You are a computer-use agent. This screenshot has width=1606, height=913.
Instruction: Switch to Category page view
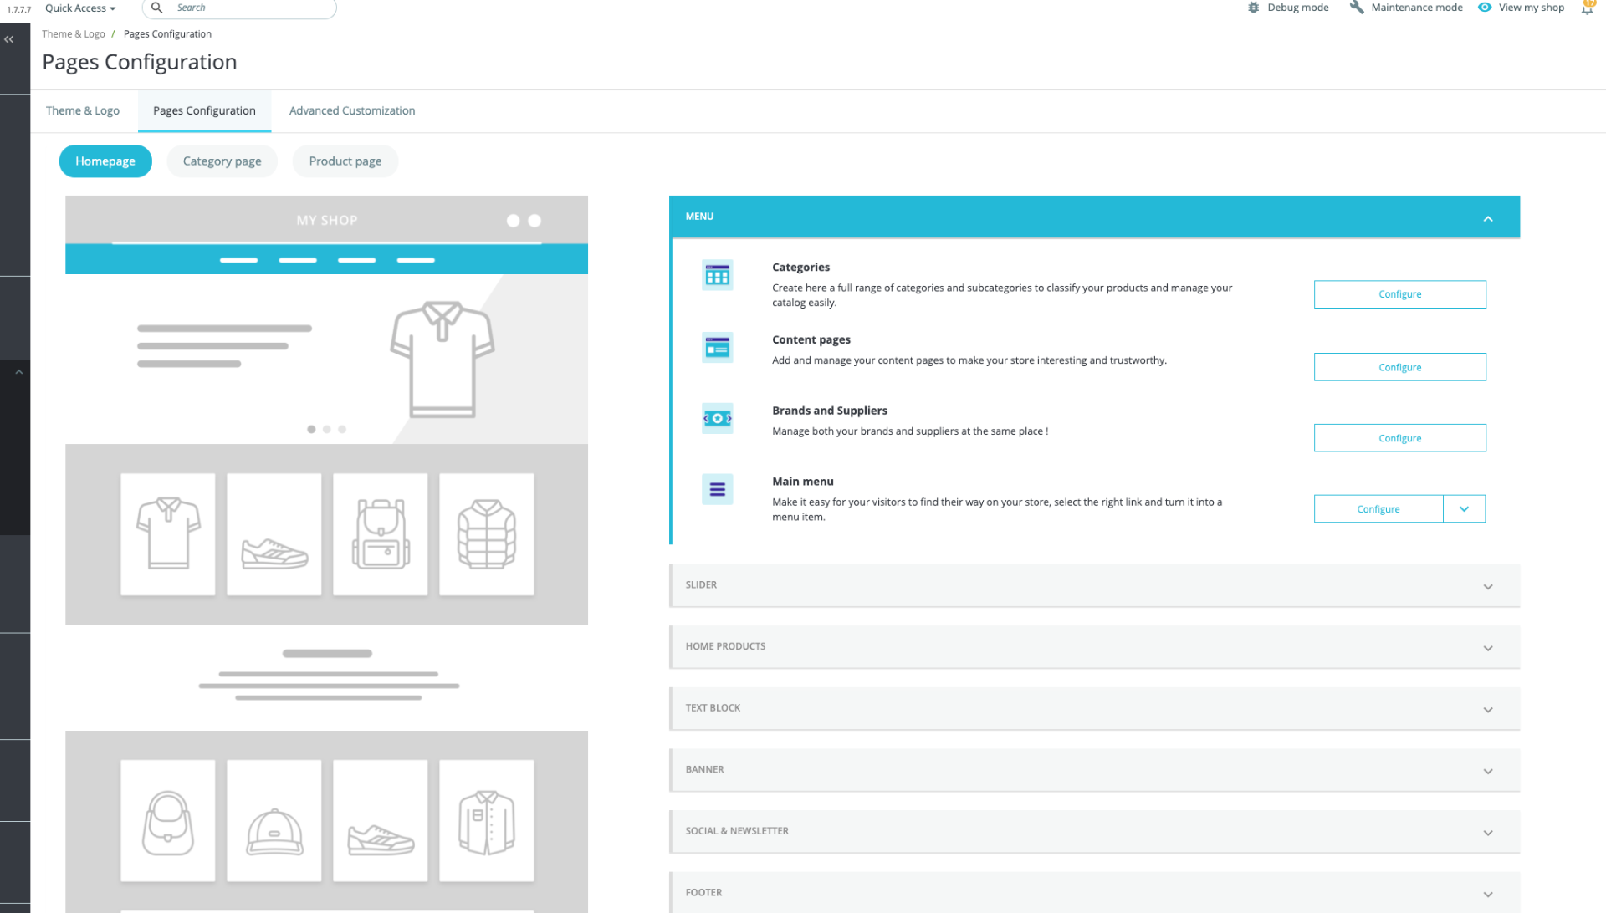point(222,161)
